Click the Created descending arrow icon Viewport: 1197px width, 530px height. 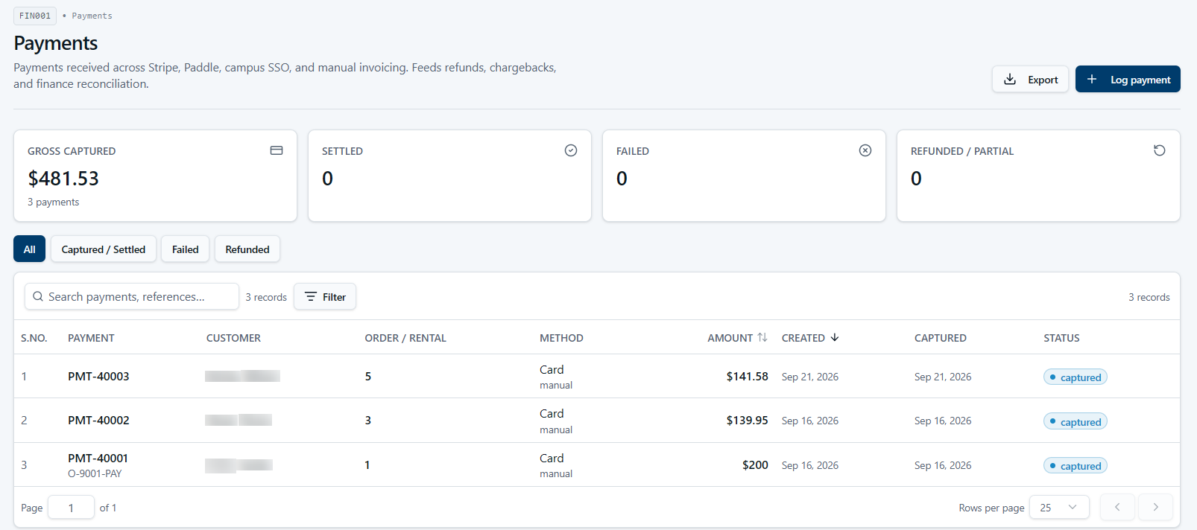click(835, 337)
